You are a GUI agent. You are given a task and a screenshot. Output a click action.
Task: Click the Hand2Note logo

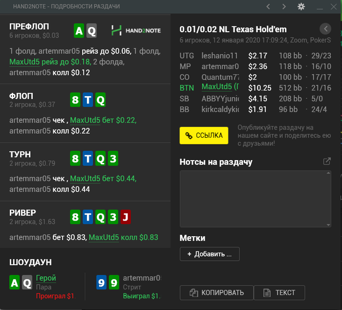click(x=136, y=31)
